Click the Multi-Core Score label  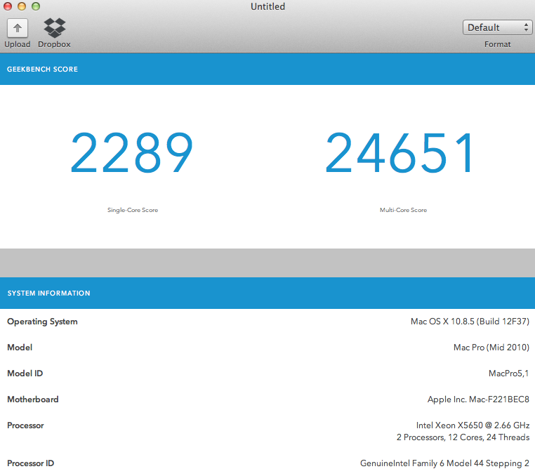click(x=403, y=210)
